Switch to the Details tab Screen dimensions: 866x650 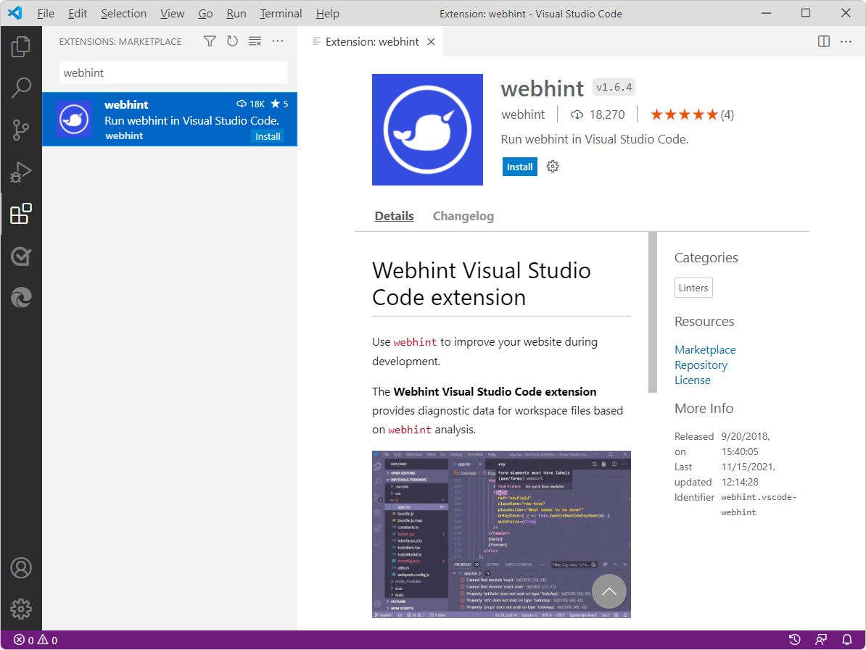tap(395, 216)
